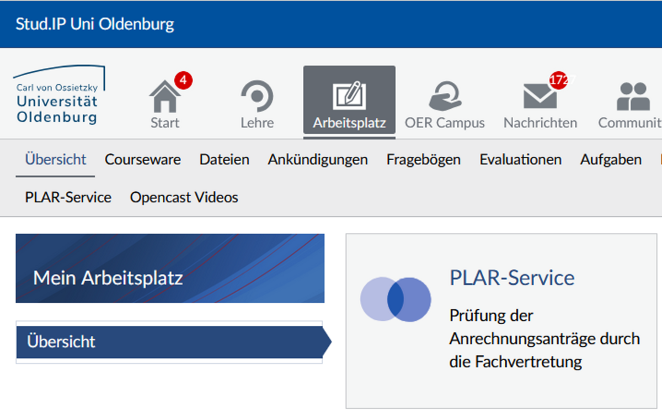The height and width of the screenshot is (412, 662).
Task: Open the Dateien tab
Action: (x=225, y=160)
